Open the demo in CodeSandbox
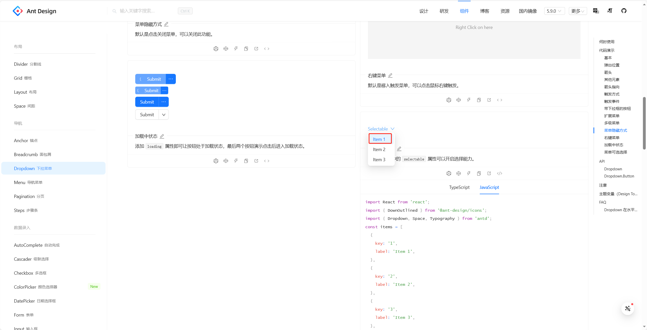Viewport: 647px width, 330px height. pyautogui.click(x=449, y=173)
